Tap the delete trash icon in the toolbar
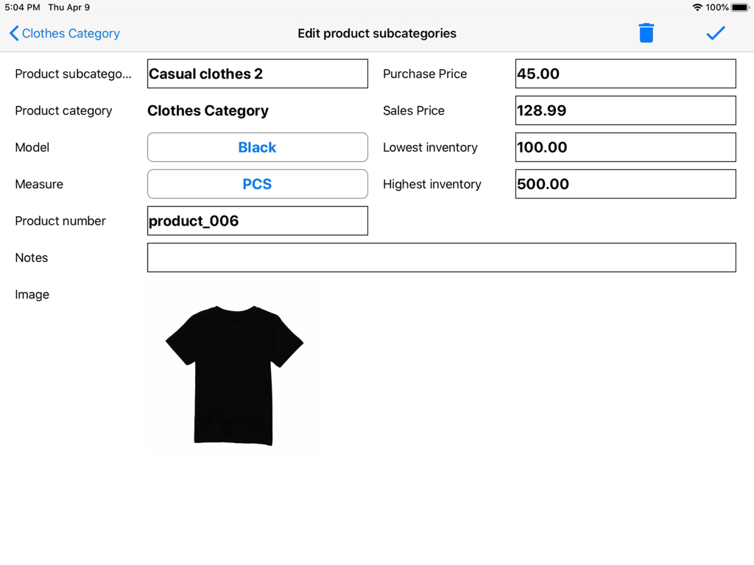This screenshot has width=754, height=565. [646, 33]
